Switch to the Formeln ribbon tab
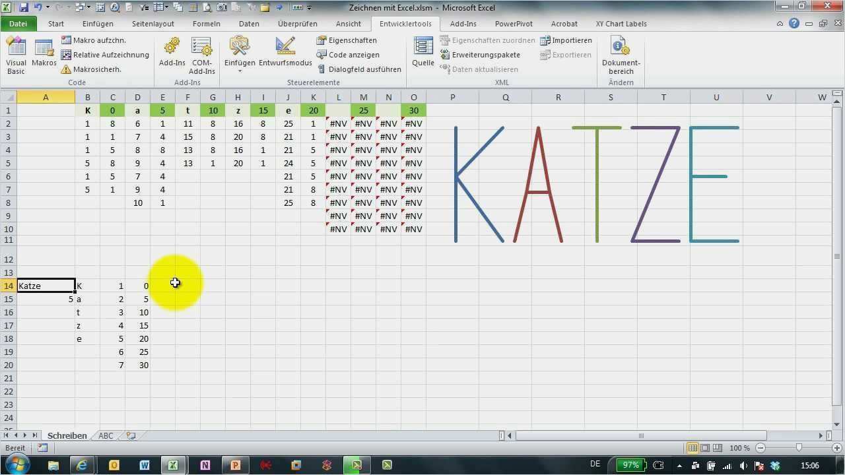 tap(206, 24)
